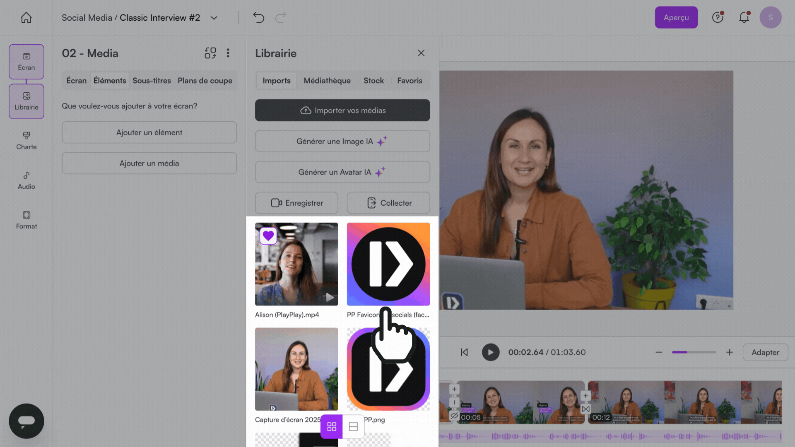The width and height of the screenshot is (795, 447).
Task: Select the Sous-titres tab
Action: click(152, 81)
